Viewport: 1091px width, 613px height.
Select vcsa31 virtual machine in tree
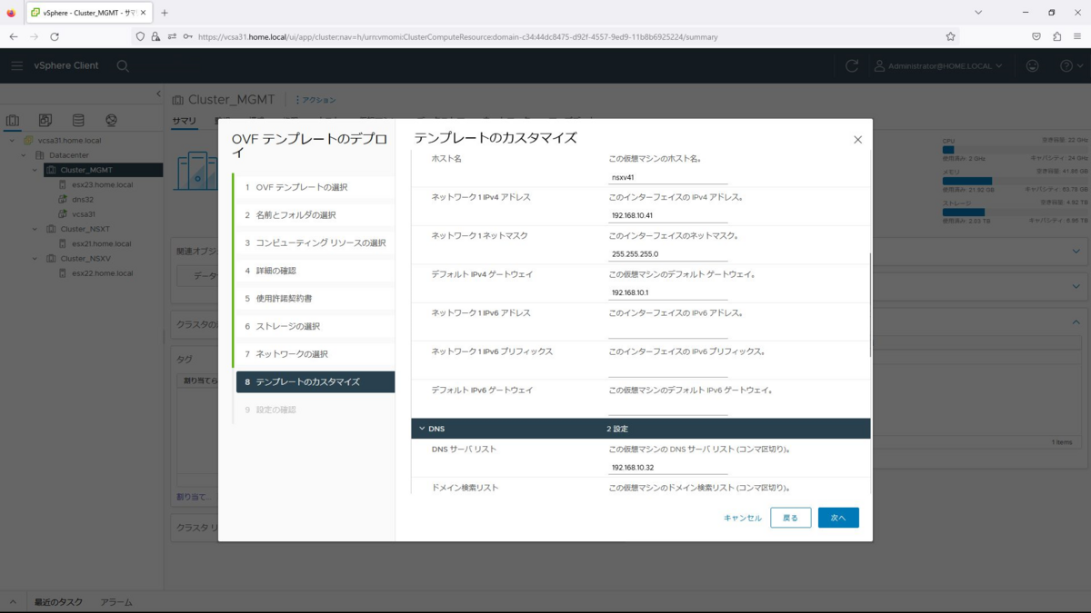[83, 214]
